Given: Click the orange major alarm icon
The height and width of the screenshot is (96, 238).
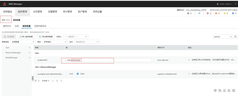Looking at the screenshot, I should tap(216, 13).
